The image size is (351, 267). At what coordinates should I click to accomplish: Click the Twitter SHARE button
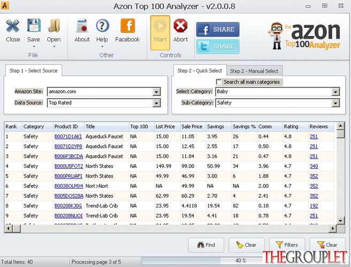[x=218, y=47]
